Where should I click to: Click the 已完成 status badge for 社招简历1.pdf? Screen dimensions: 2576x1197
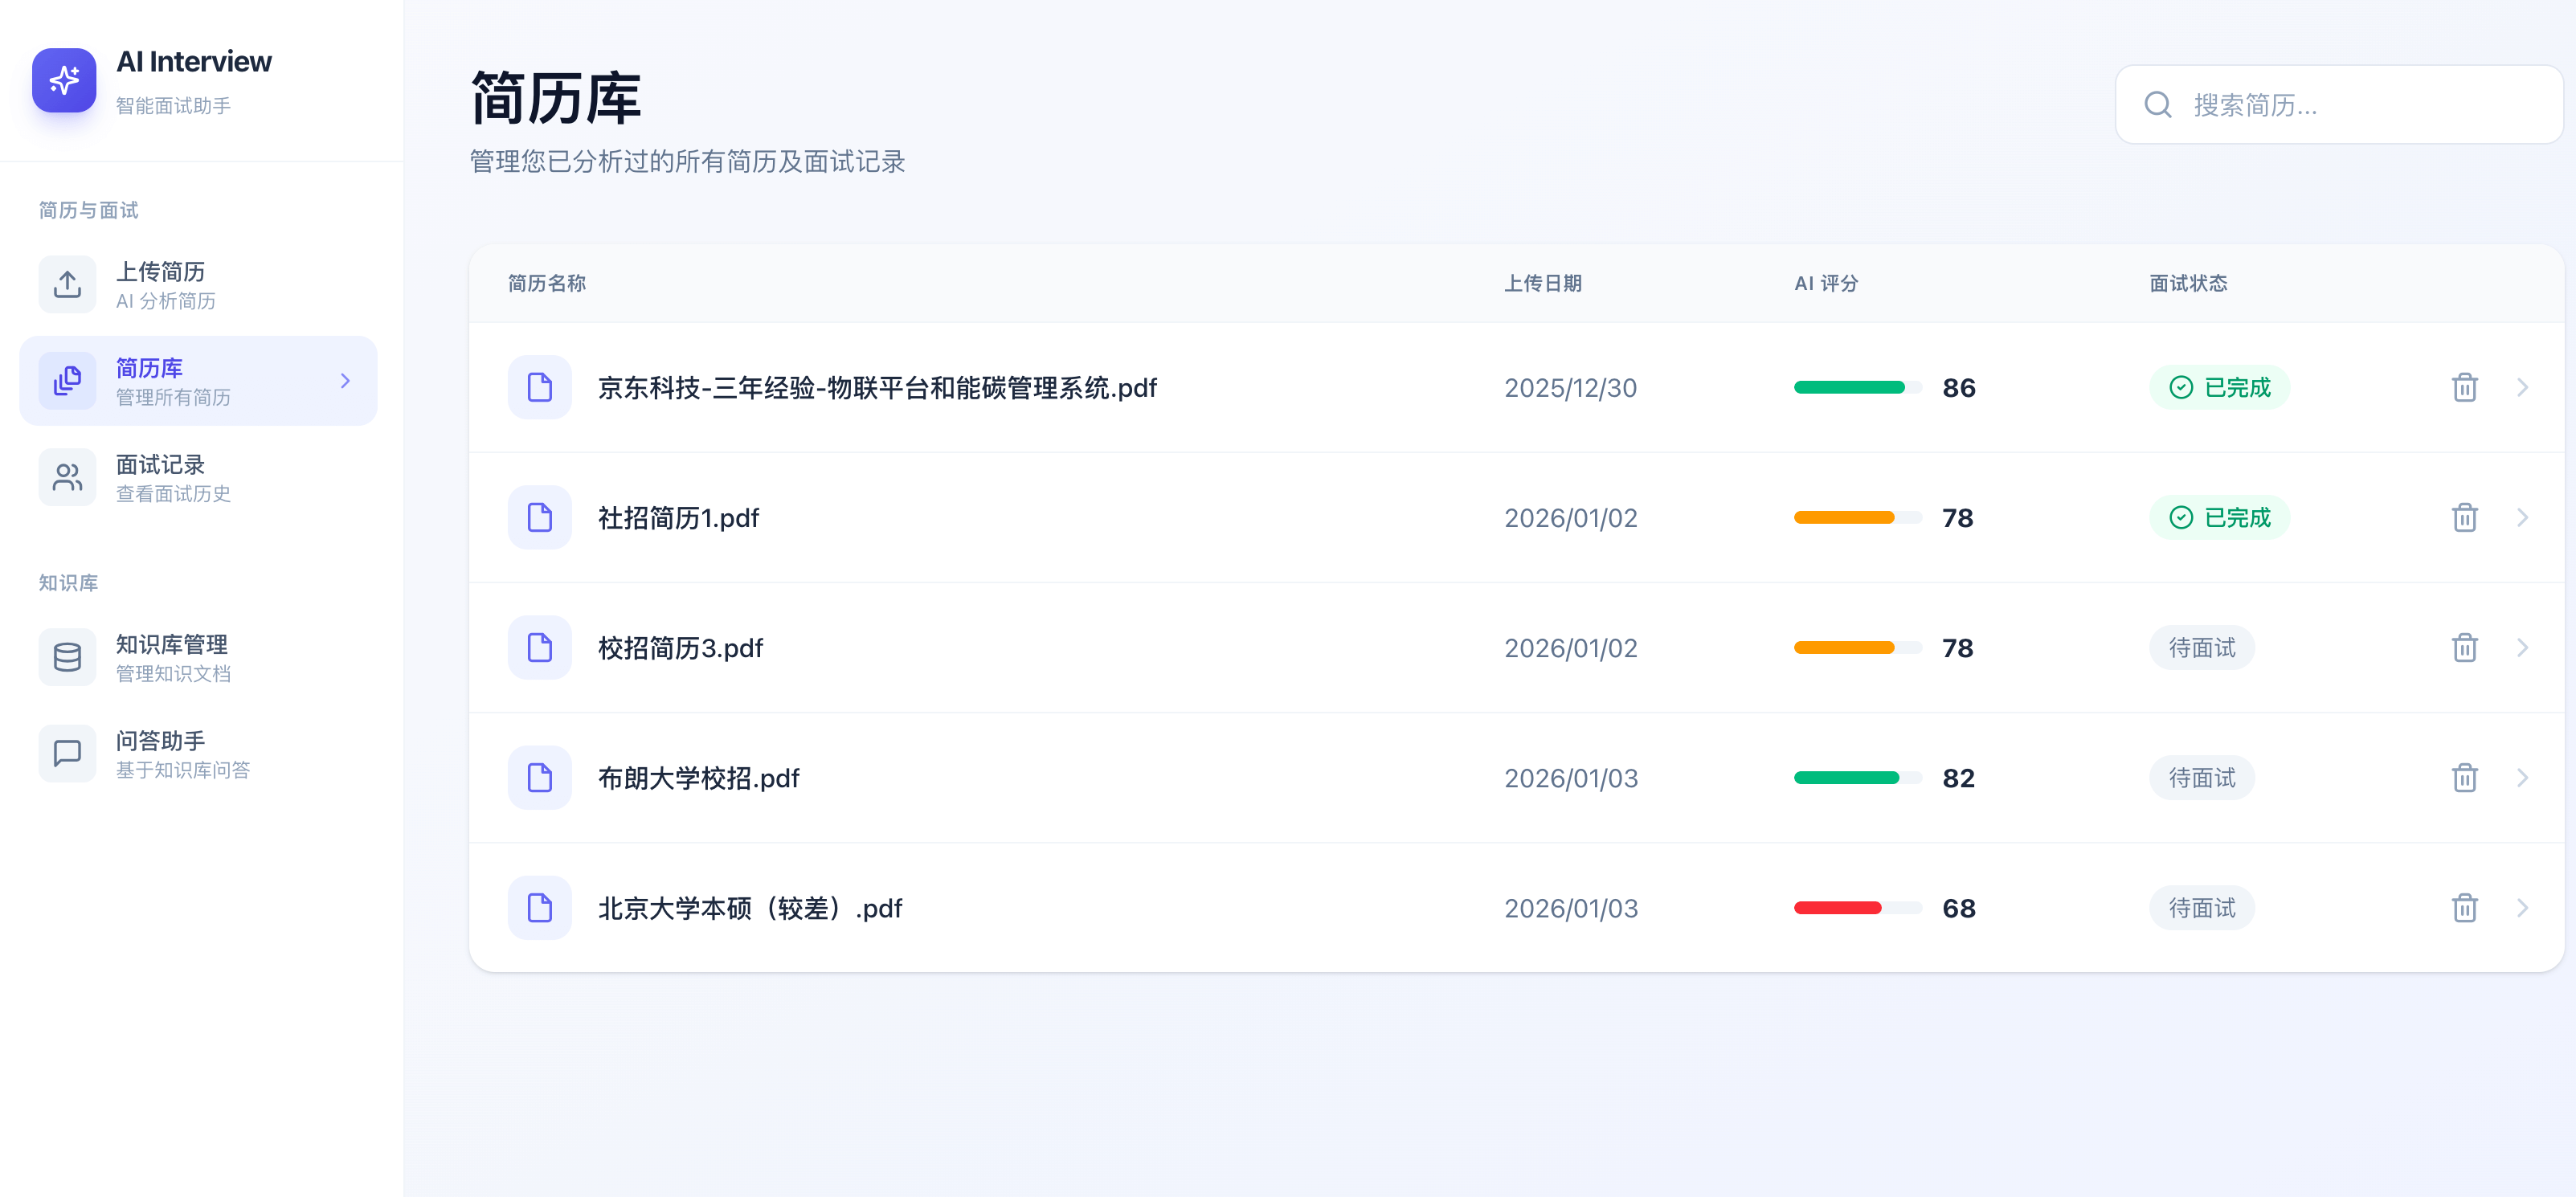click(x=2218, y=517)
